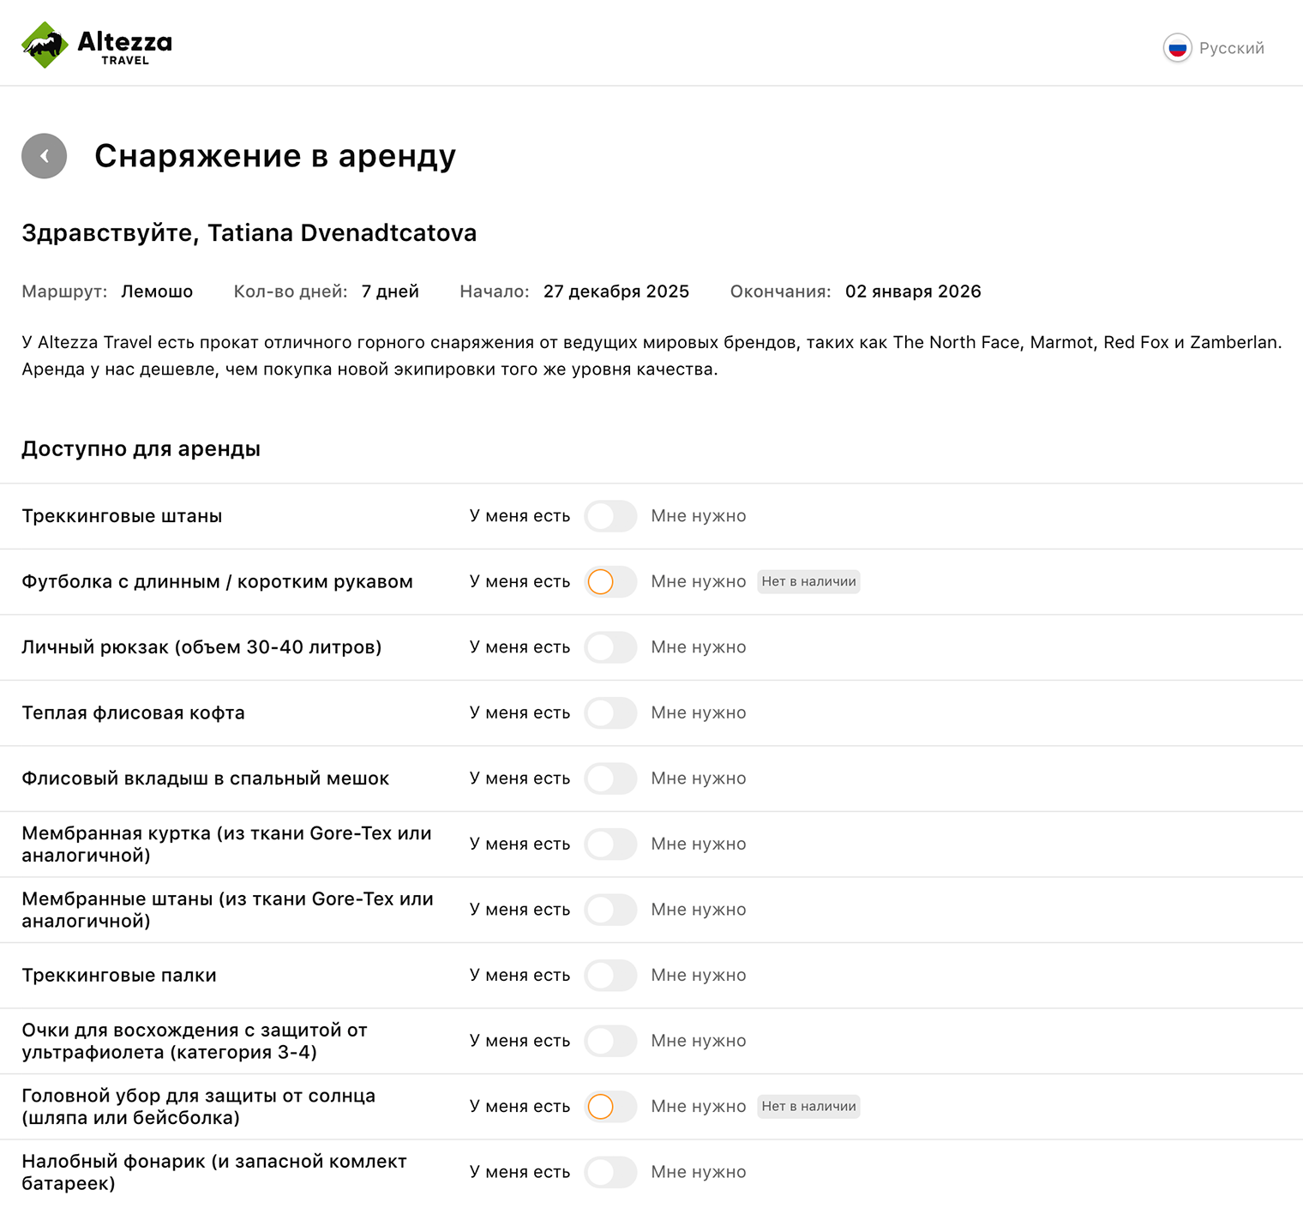Click 'Мне нужно' beside Налобный фонарик
The height and width of the screenshot is (1226, 1303).
point(698,1172)
